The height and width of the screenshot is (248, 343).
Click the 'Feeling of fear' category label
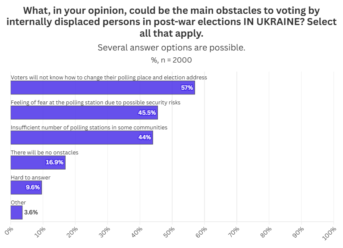(x=95, y=103)
